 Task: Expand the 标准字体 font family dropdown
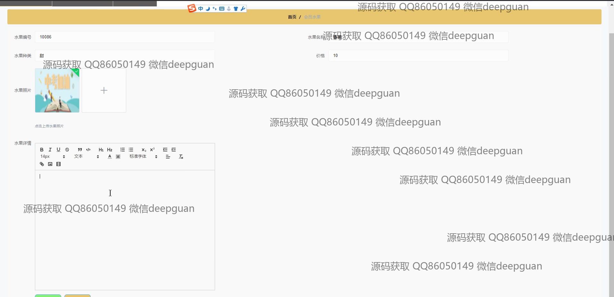tap(143, 157)
